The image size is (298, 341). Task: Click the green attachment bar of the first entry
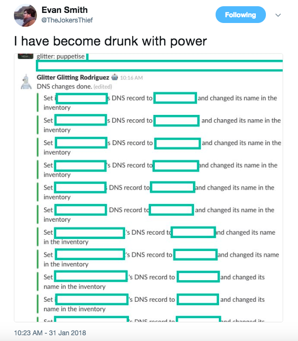click(38, 102)
